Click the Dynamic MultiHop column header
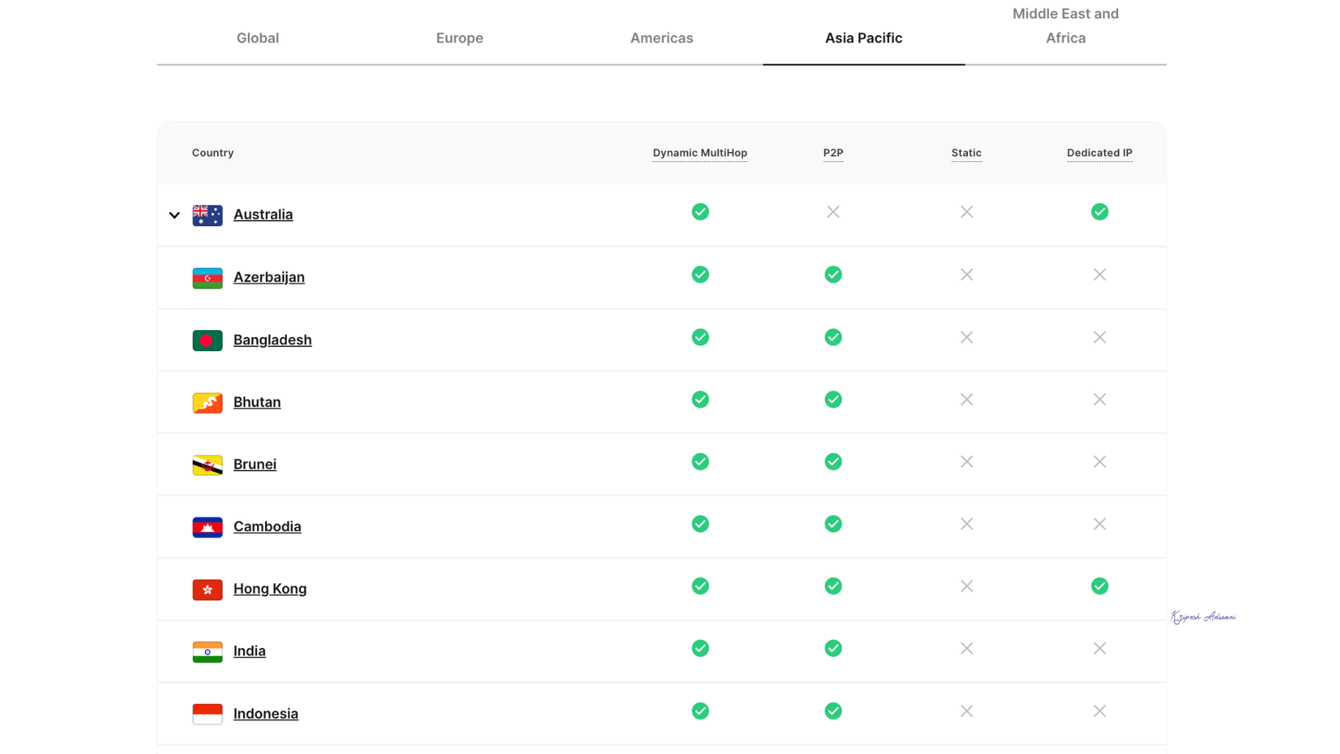 pos(699,153)
